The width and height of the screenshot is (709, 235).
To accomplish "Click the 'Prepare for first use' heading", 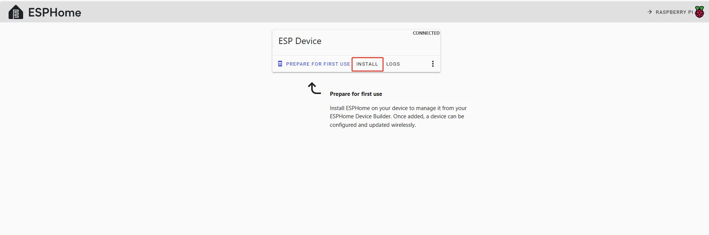I will [x=356, y=94].
